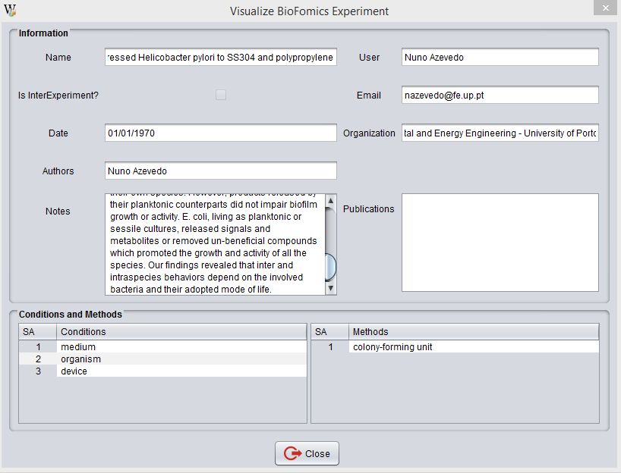The height and width of the screenshot is (473, 621).
Task: Click the app logo icon in title bar
Action: point(10,11)
